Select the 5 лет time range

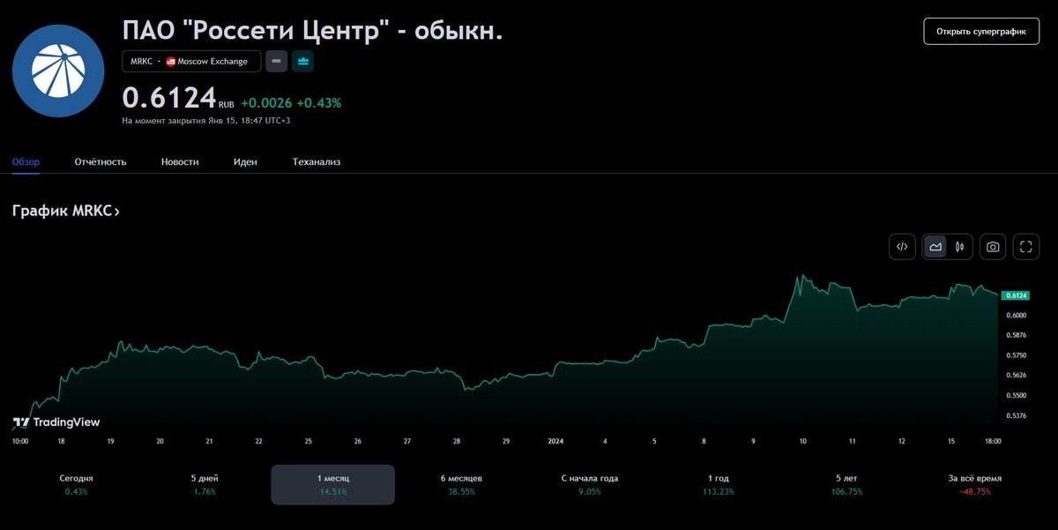click(846, 484)
